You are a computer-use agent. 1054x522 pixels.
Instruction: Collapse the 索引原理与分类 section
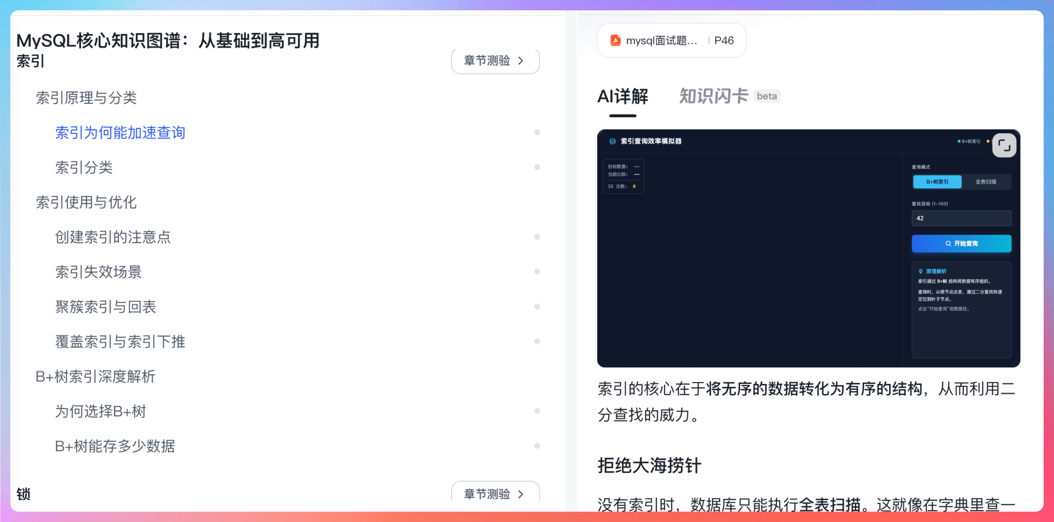tap(86, 98)
